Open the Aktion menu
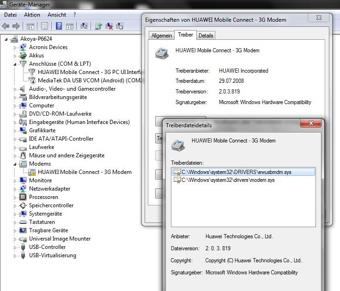Image resolution: width=340 pixels, height=291 pixels. point(32,15)
